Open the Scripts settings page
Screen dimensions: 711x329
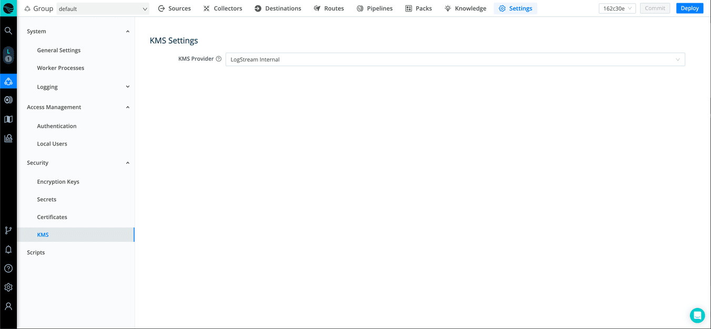(36, 252)
